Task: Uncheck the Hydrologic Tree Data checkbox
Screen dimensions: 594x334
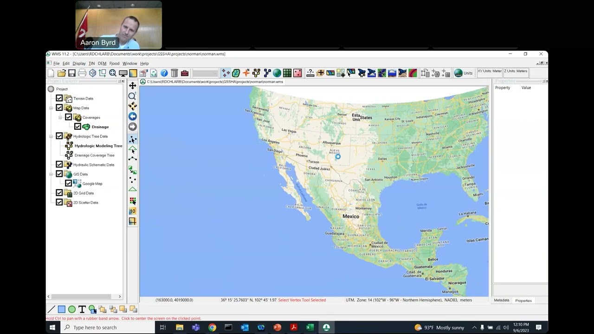Action: pos(59,136)
